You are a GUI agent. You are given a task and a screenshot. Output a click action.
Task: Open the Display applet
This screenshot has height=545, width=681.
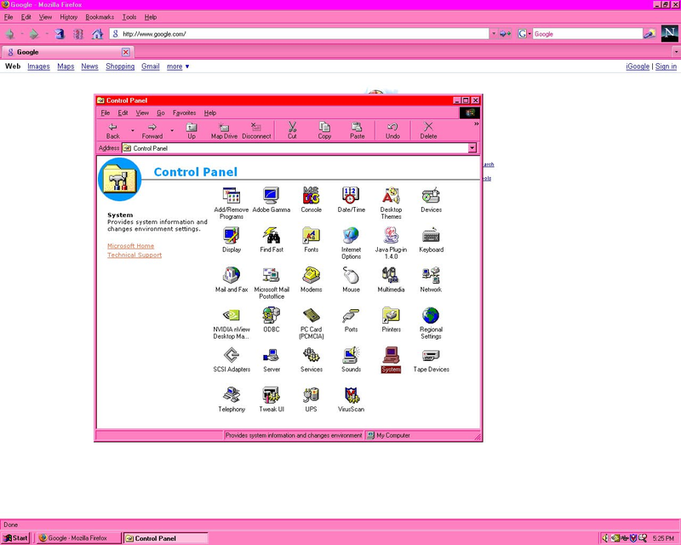[231, 240]
